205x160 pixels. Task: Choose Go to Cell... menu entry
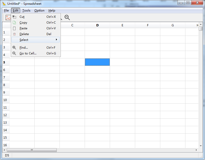pyautogui.click(x=36, y=53)
